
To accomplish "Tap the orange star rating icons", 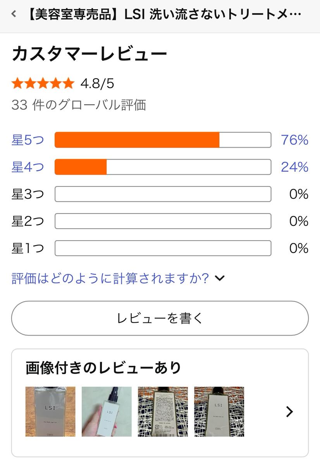I will (43, 83).
